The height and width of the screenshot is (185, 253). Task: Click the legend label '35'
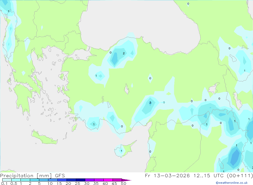point(96,183)
